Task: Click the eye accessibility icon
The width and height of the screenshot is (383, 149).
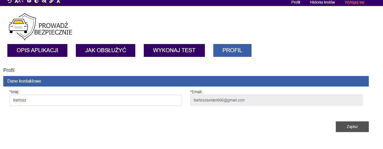Action: (x=29, y=1)
